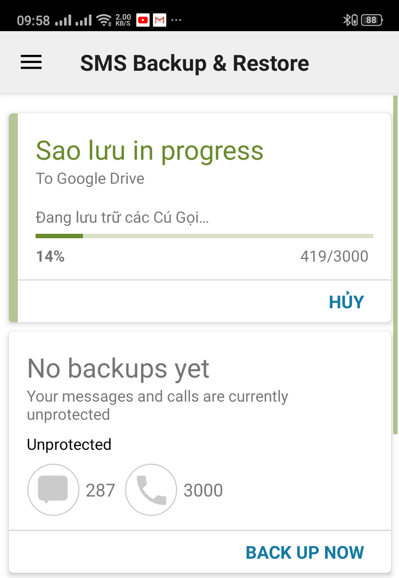The width and height of the screenshot is (399, 578).
Task: Tap the SMS Backup & Restore title
Action: (x=195, y=63)
